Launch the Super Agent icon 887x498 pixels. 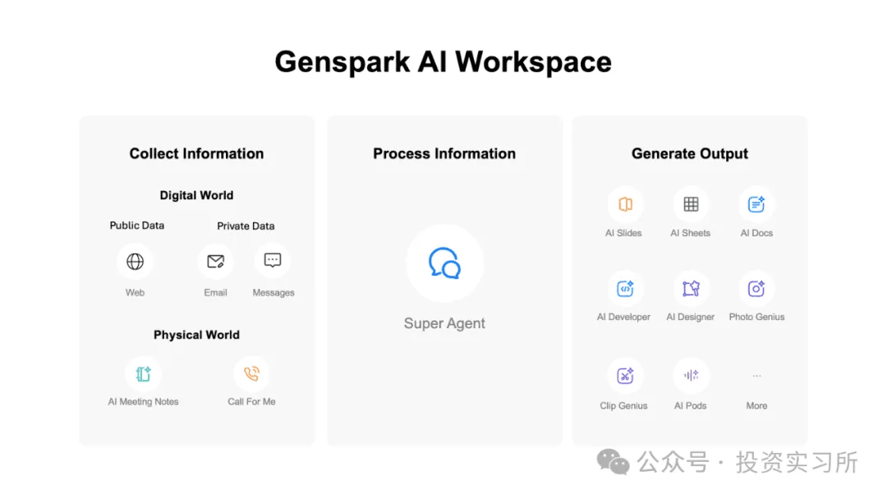pyautogui.click(x=444, y=263)
